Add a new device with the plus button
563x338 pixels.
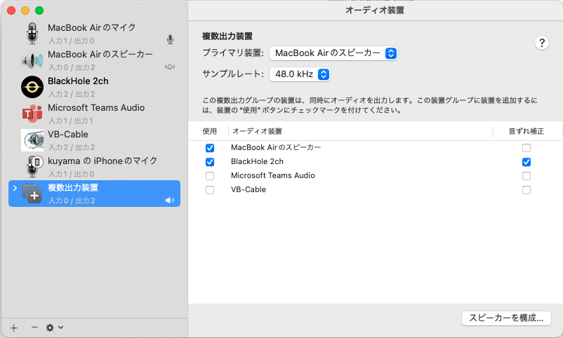pyautogui.click(x=13, y=327)
